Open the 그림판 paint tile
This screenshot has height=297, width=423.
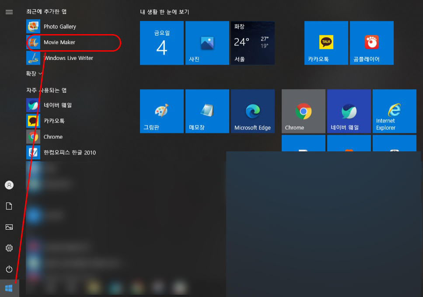[x=162, y=111]
